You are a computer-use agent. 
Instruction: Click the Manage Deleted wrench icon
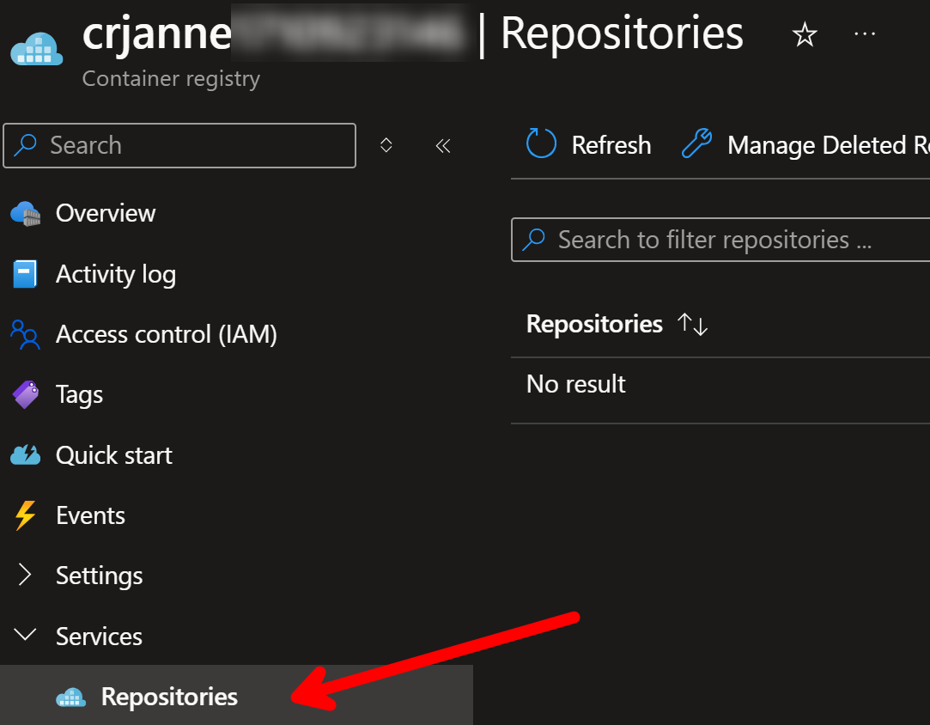point(697,143)
